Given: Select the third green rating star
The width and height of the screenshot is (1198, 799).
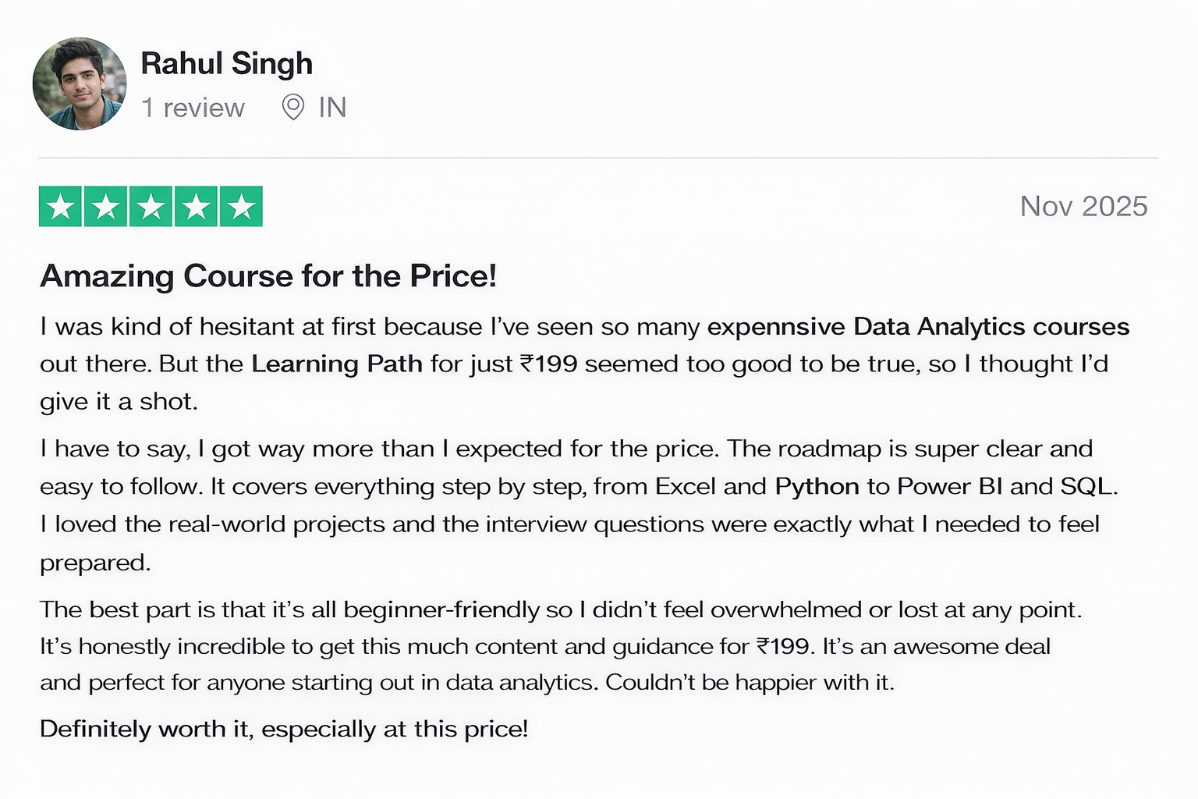Looking at the screenshot, I should pyautogui.click(x=151, y=207).
